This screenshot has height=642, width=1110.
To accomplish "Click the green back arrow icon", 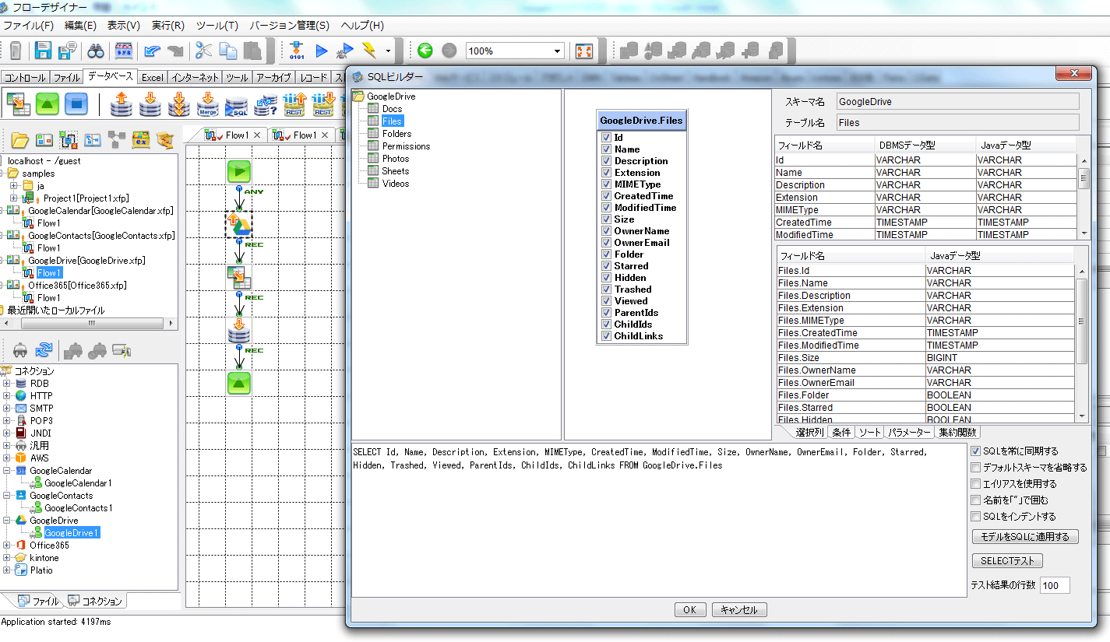I will pyautogui.click(x=425, y=51).
